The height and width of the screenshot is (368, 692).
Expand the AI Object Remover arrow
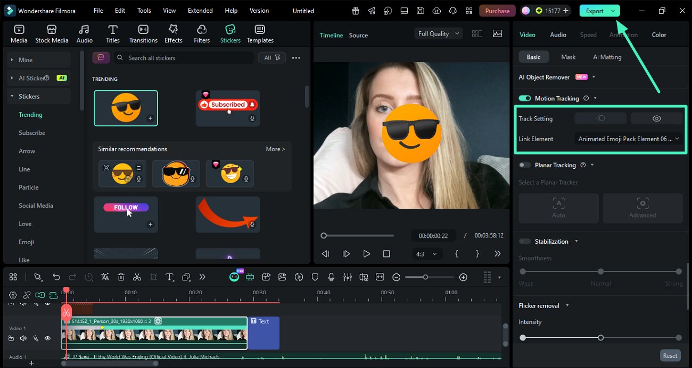594,77
